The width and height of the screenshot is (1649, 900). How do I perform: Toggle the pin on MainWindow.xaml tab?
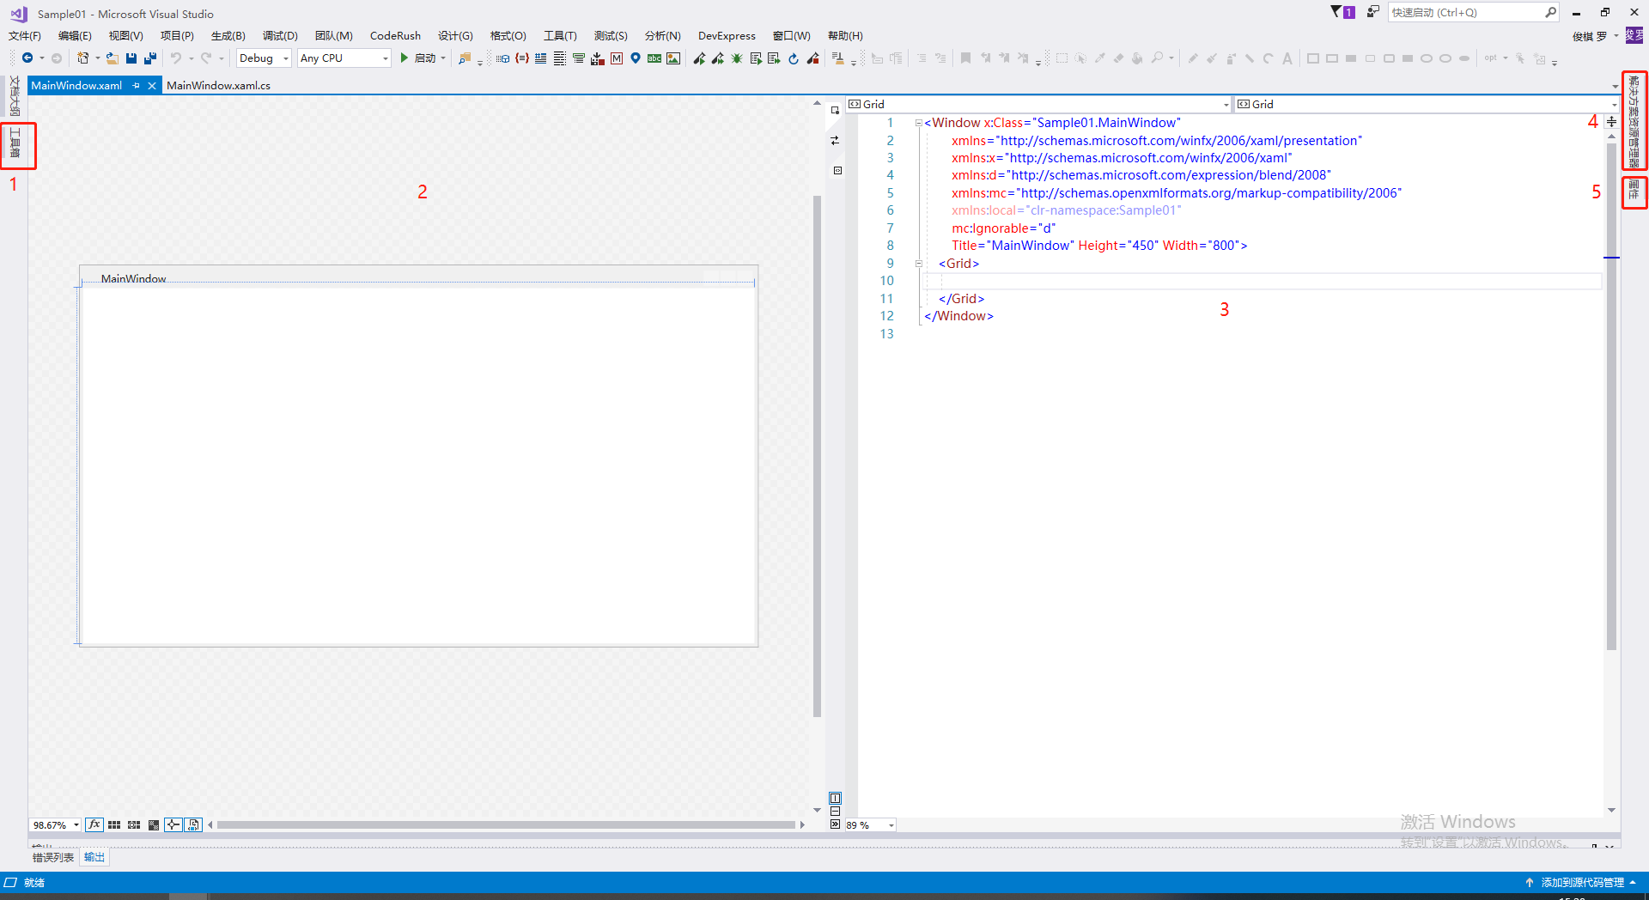pos(136,86)
